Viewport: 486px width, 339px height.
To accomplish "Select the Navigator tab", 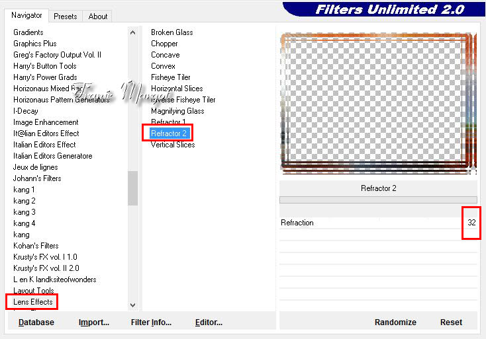I will point(26,15).
